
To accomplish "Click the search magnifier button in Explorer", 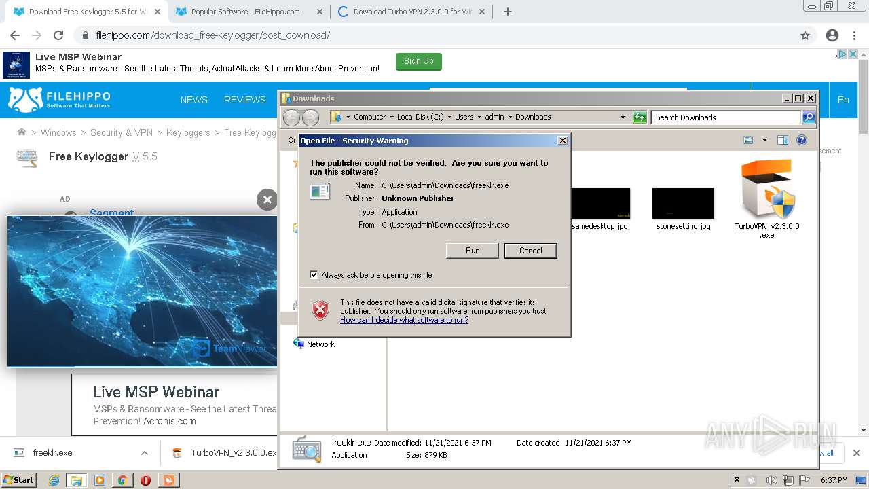I will point(809,117).
